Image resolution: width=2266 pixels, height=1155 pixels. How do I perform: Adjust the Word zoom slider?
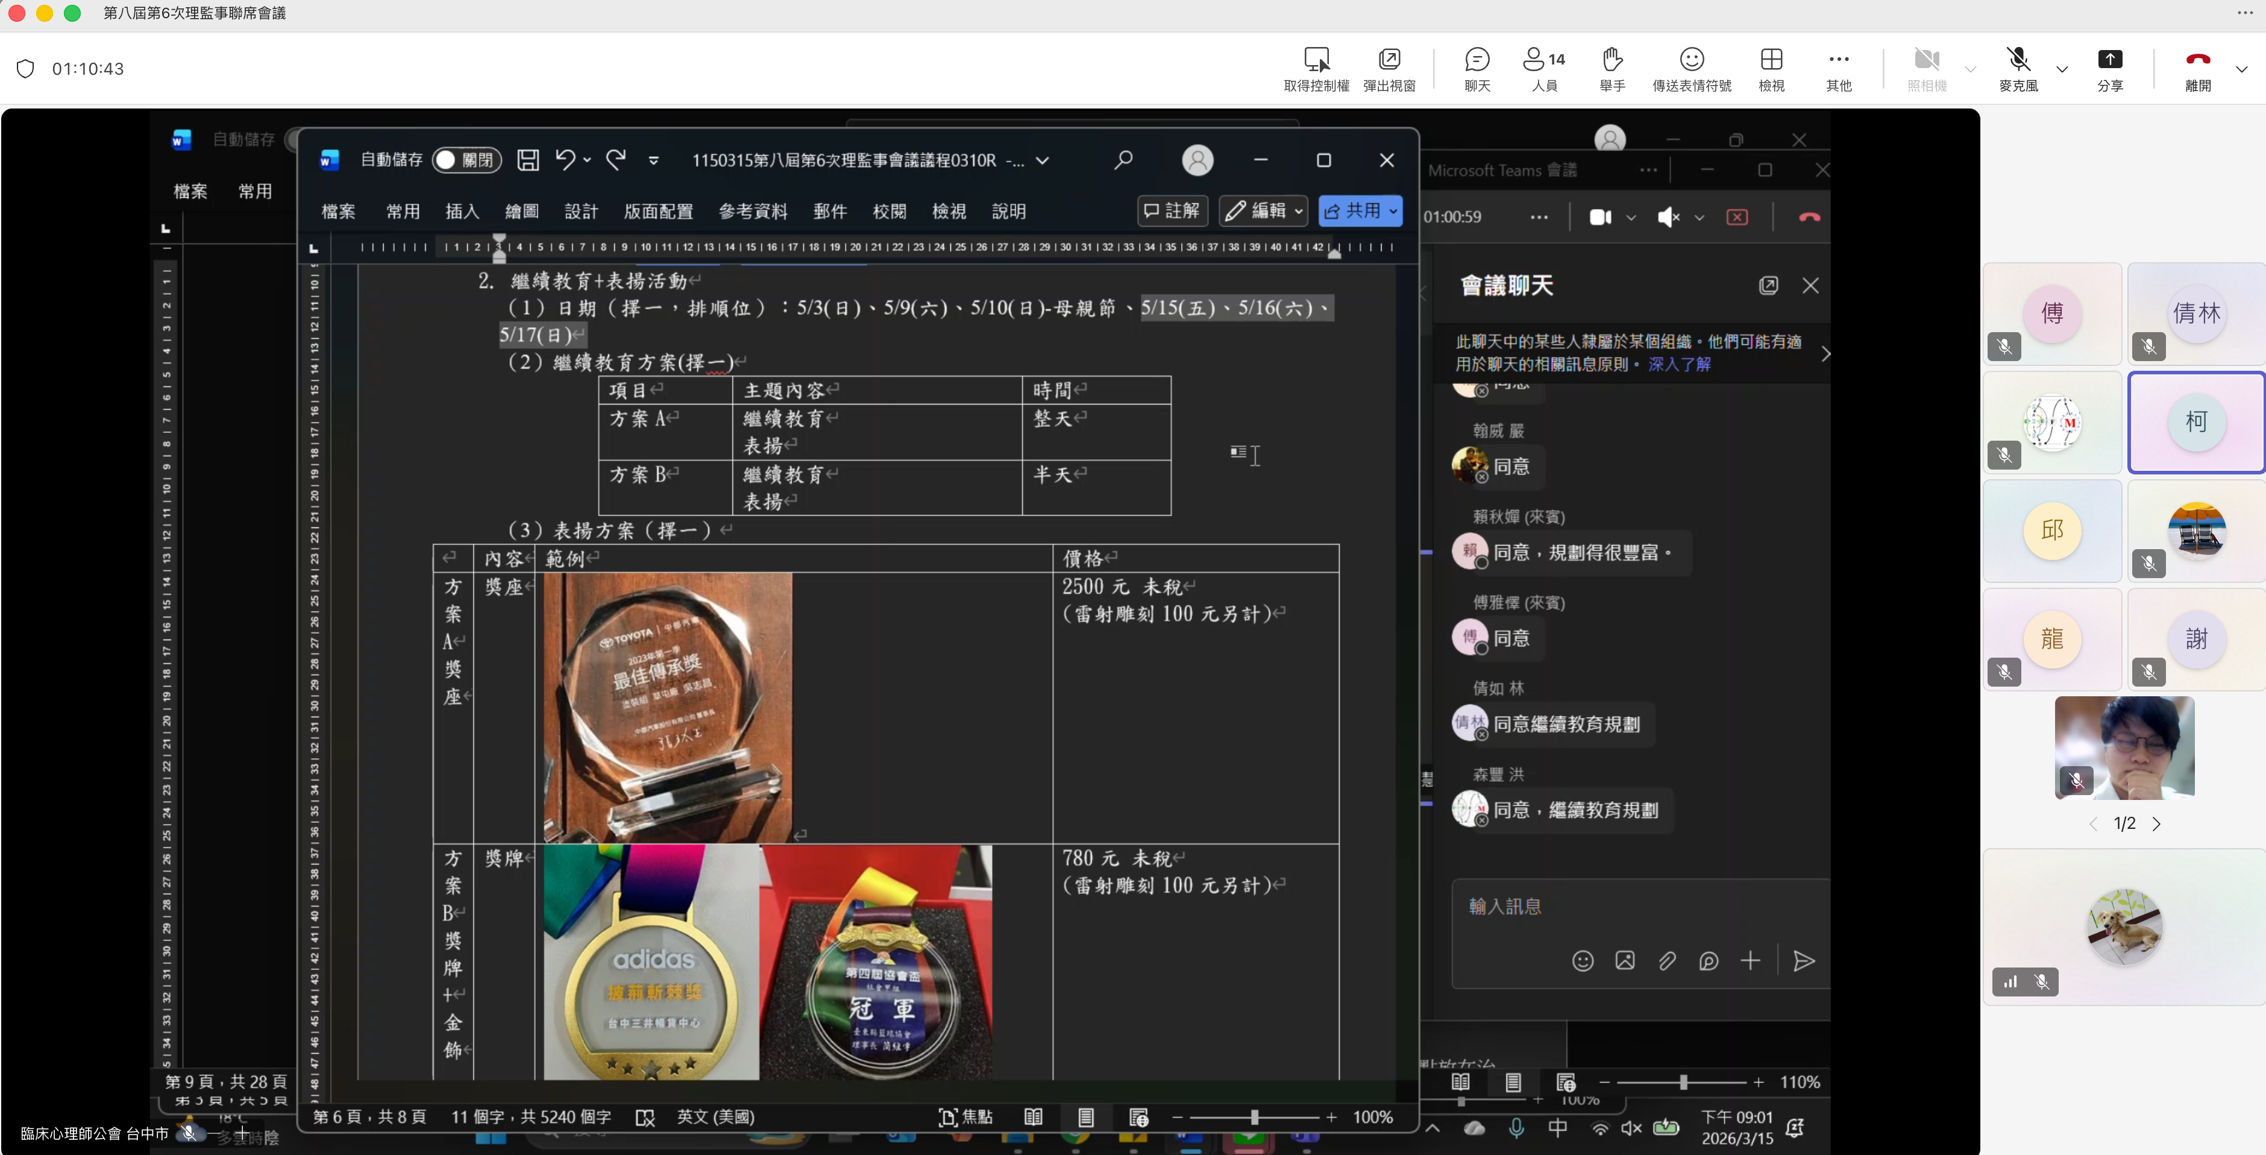click(1254, 1117)
